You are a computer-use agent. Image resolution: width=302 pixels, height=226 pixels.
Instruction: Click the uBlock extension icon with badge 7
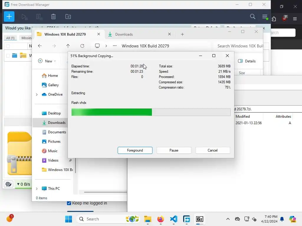point(285,18)
